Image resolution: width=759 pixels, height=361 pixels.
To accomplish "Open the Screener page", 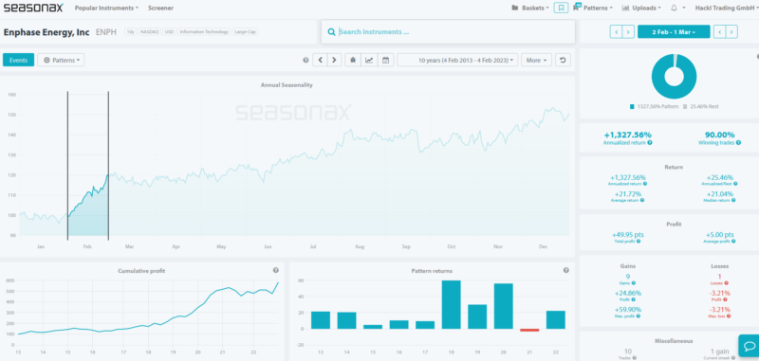I will pos(160,9).
